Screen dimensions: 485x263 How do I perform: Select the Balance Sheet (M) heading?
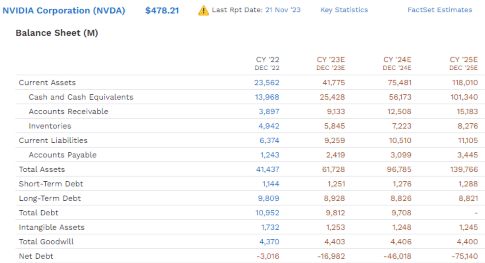click(x=57, y=33)
